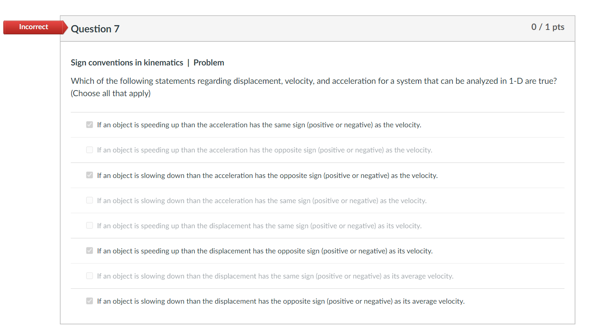Viewport: 606px width, 332px height.
Task: Check displacement same sign as average velocity option
Action: [x=90, y=276]
